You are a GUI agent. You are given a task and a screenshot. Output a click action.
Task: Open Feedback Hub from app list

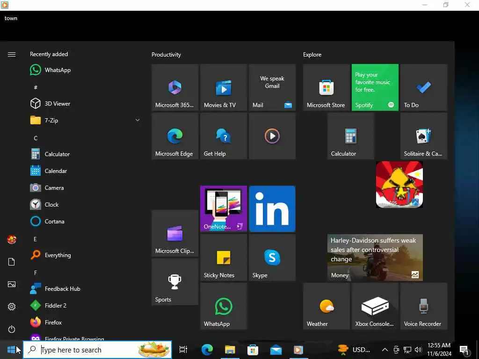(86, 288)
